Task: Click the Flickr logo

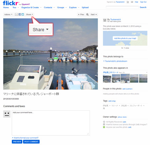Action: click(x=10, y=3)
